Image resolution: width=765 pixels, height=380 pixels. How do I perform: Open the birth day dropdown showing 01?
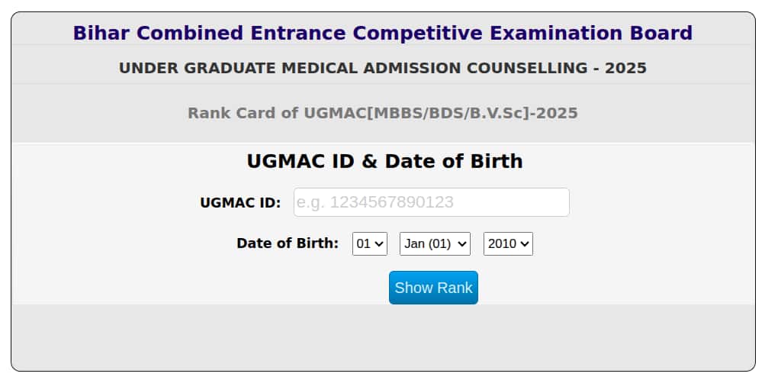370,244
